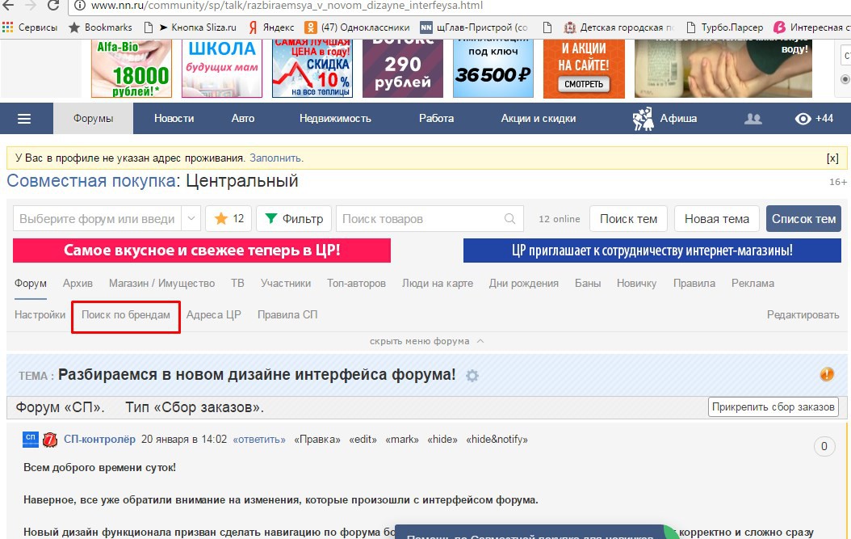The height and width of the screenshot is (539, 851).
Task: Open the Турбо.Парсер bookmark
Action: [724, 27]
